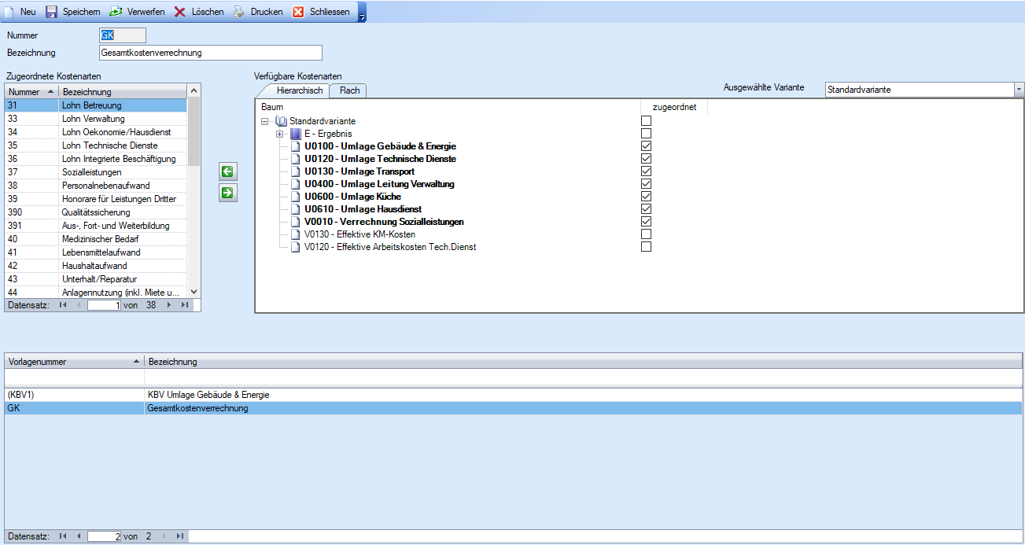Go to first record in bottom navigator
The height and width of the screenshot is (545, 1025).
pos(63,536)
